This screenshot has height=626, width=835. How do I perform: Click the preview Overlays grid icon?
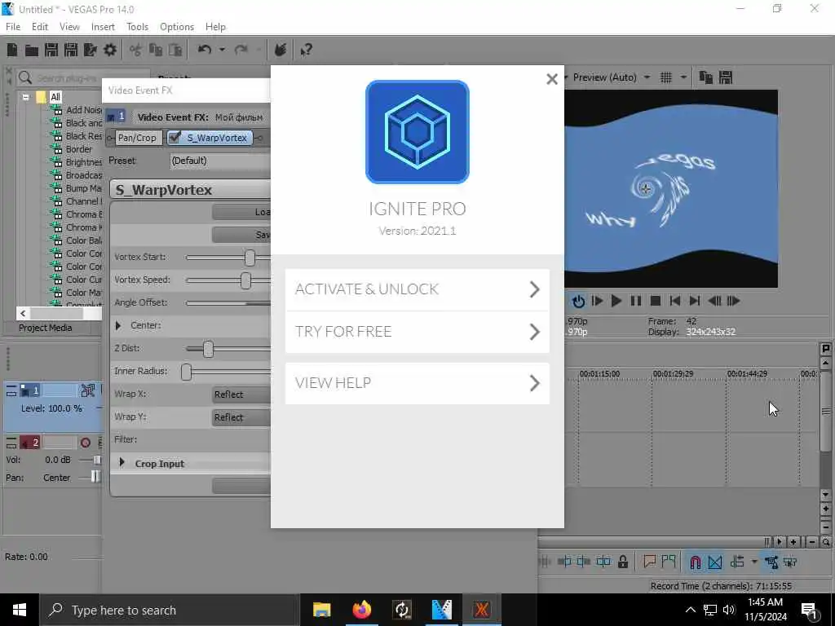tap(666, 77)
